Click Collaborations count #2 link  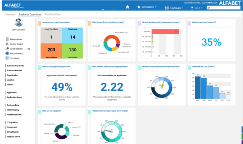tap(29, 49)
